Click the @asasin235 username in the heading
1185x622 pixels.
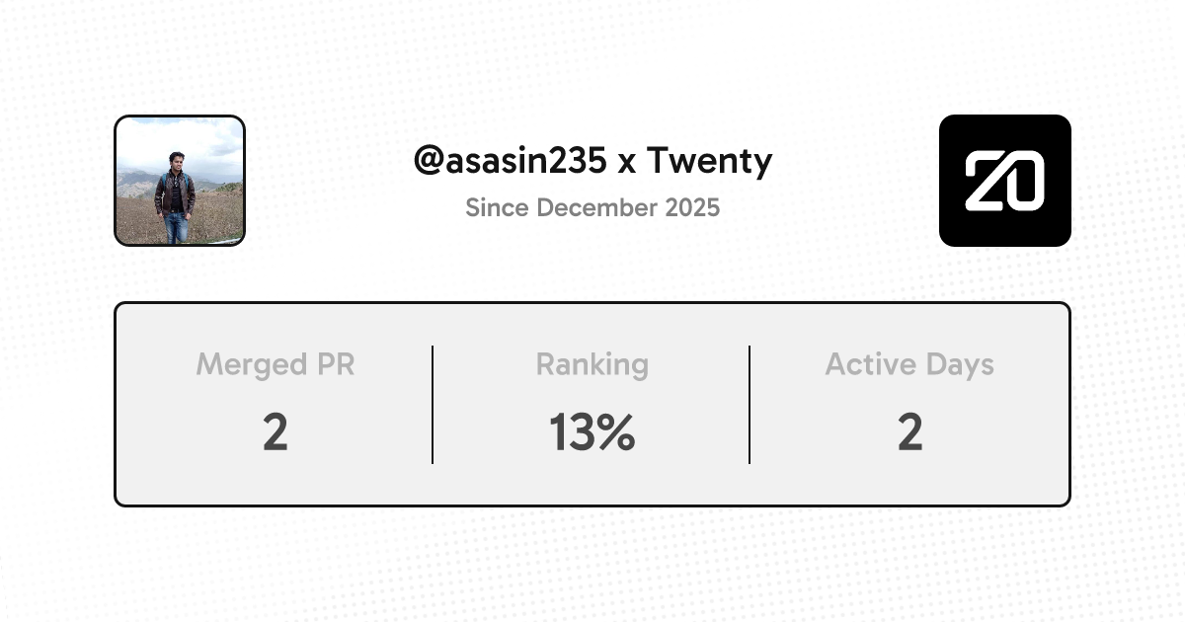click(510, 161)
